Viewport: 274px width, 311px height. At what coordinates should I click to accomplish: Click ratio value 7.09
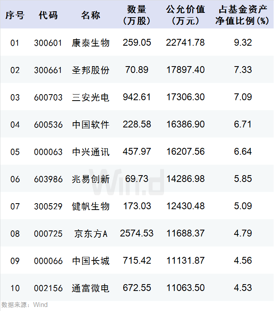coord(243,97)
